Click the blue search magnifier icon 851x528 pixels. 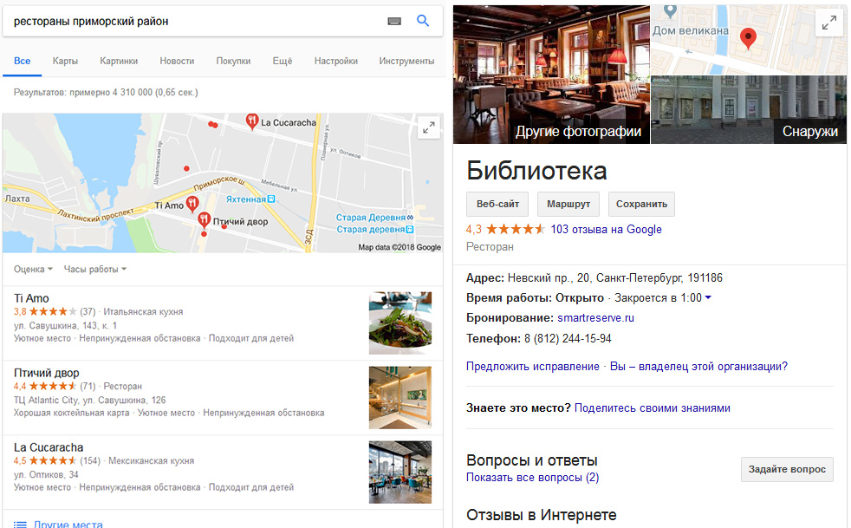[423, 21]
